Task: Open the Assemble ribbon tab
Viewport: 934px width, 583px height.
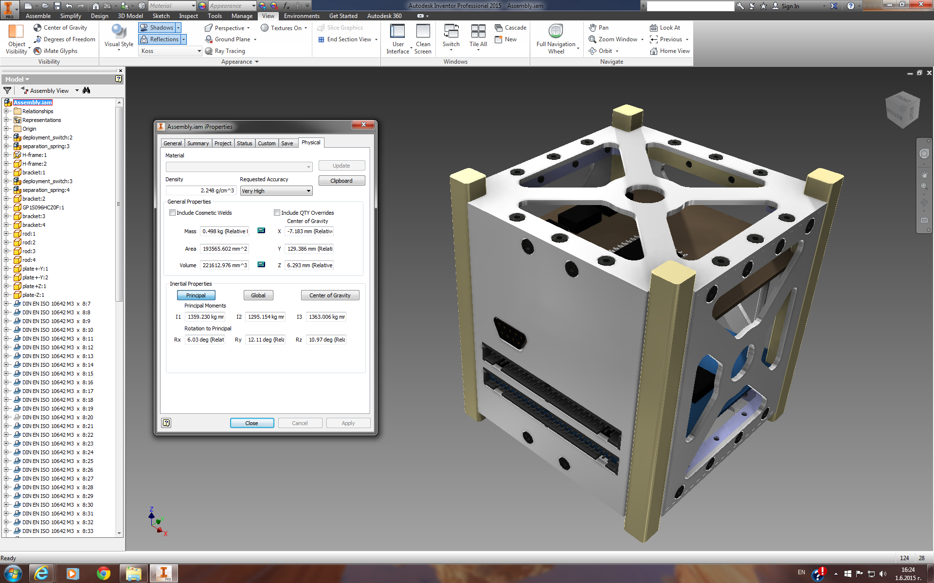Action: [x=38, y=16]
